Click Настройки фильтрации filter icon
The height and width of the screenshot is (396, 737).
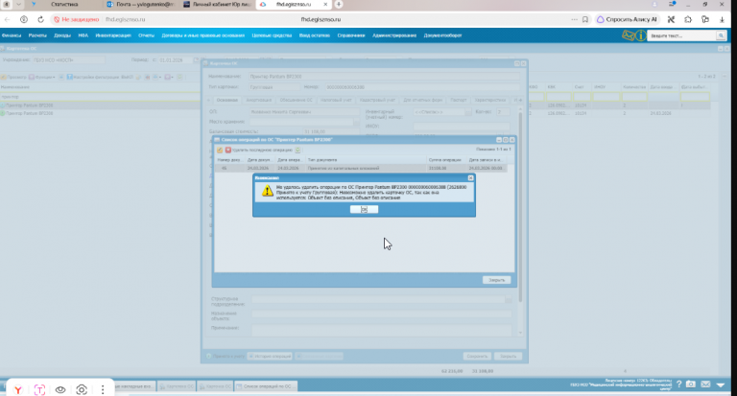tap(69, 77)
